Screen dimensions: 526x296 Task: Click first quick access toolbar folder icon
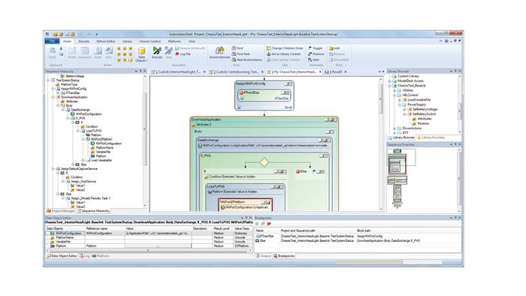pyautogui.click(x=56, y=35)
